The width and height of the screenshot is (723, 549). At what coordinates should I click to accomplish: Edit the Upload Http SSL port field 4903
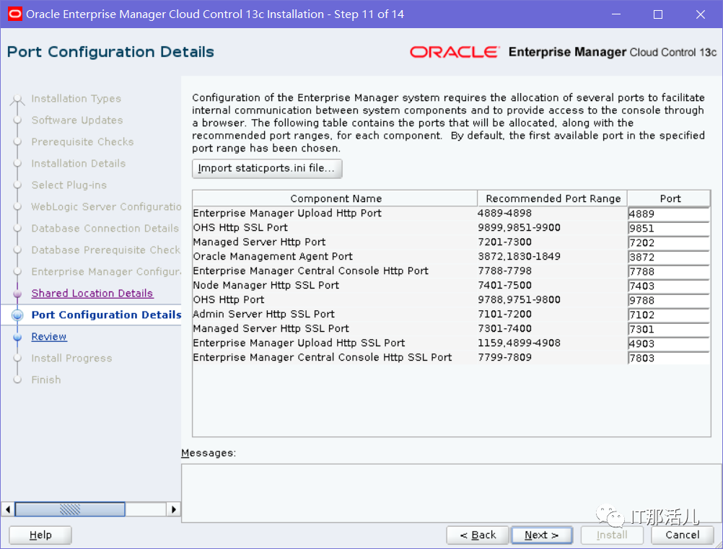click(x=669, y=344)
